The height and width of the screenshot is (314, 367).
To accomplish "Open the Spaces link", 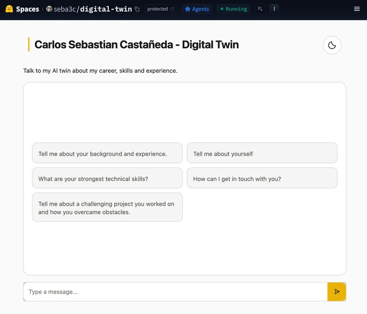I will coord(28,9).
